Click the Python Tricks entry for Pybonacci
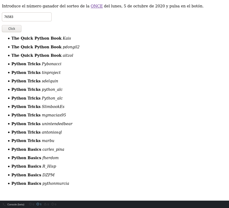Screen dimensions: 229x208 click(x=36, y=64)
